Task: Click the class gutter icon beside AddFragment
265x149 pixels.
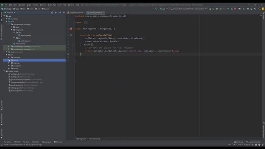Action: [x=71, y=29]
